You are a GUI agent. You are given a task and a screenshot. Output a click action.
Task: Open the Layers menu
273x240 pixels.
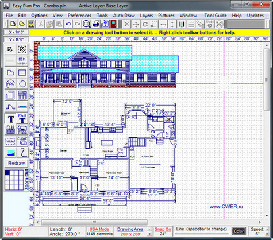(x=147, y=16)
